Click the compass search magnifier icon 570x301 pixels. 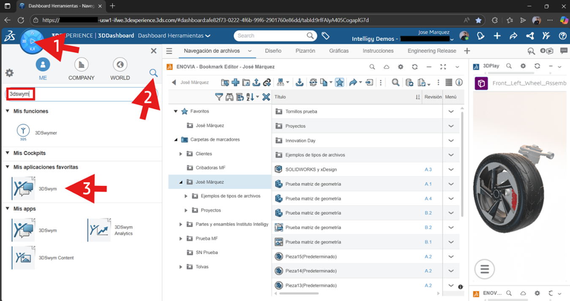[x=153, y=73]
